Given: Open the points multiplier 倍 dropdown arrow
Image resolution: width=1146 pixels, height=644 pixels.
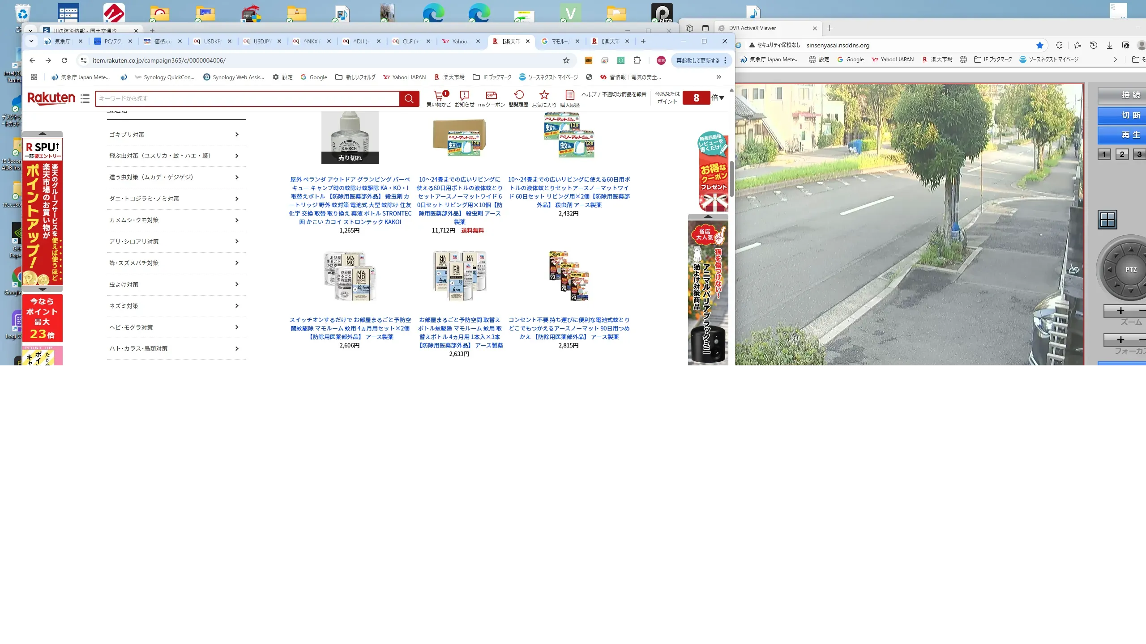Looking at the screenshot, I should [721, 98].
